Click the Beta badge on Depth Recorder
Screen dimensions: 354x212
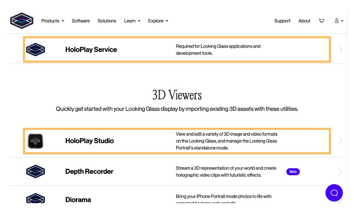pos(293,172)
